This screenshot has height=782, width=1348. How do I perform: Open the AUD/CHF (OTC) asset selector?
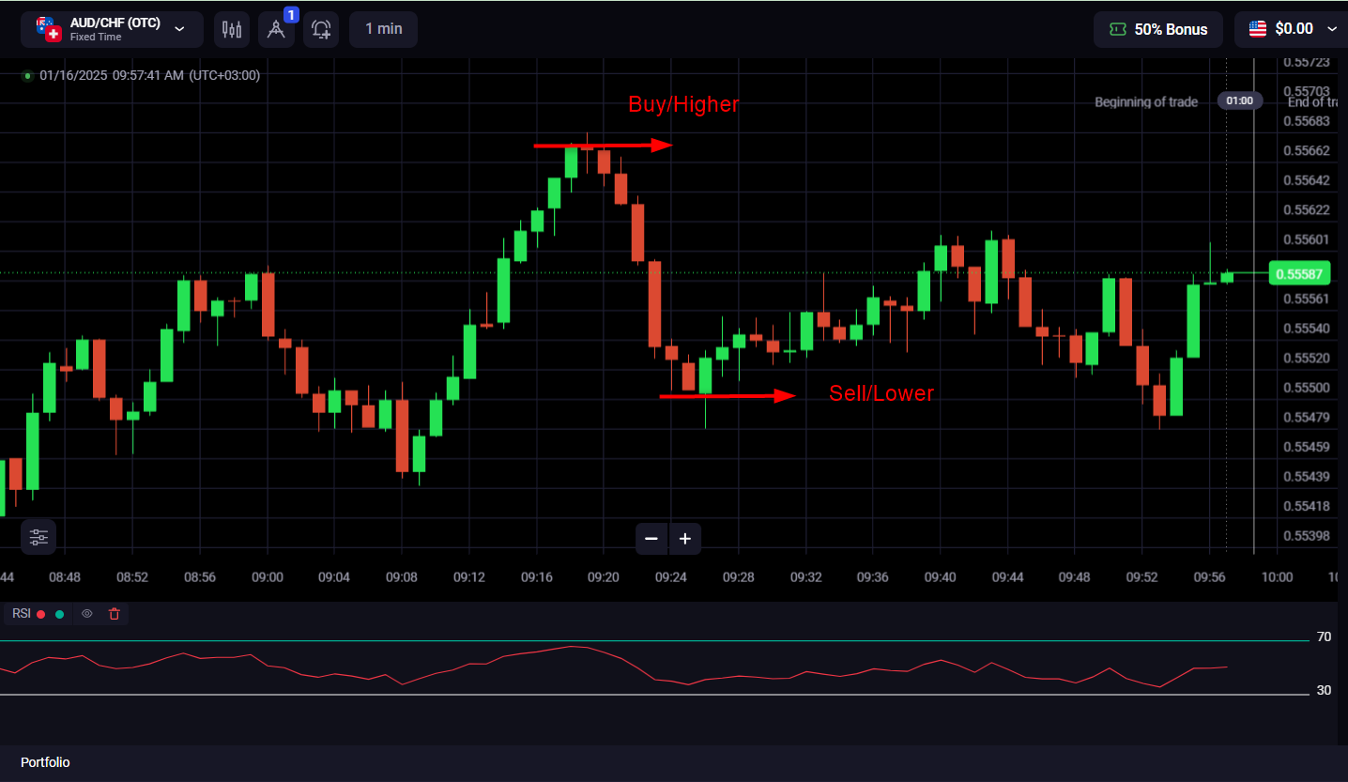[x=112, y=29]
